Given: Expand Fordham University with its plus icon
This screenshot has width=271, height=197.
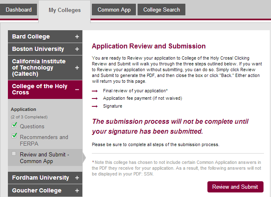Looking at the screenshot, I should point(77,178).
